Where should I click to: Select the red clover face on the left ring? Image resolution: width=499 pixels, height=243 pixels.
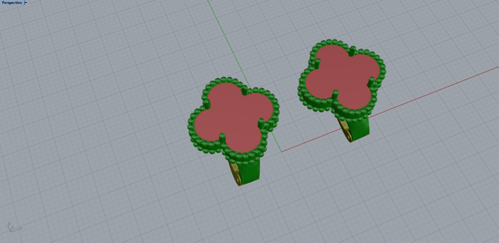tap(233, 117)
